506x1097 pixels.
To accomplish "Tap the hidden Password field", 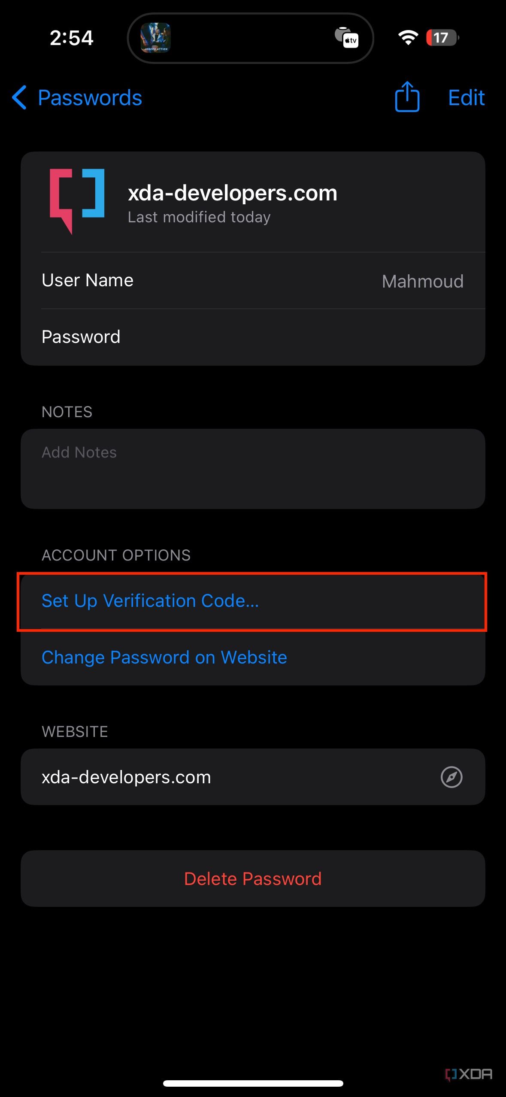I will click(x=253, y=336).
